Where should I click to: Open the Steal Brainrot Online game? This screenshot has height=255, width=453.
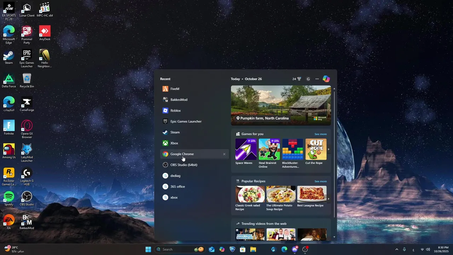click(269, 153)
